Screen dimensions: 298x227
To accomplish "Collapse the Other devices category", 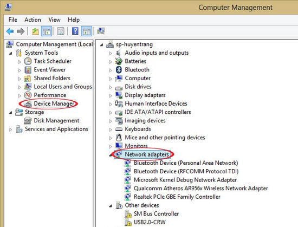I will coord(111,206).
